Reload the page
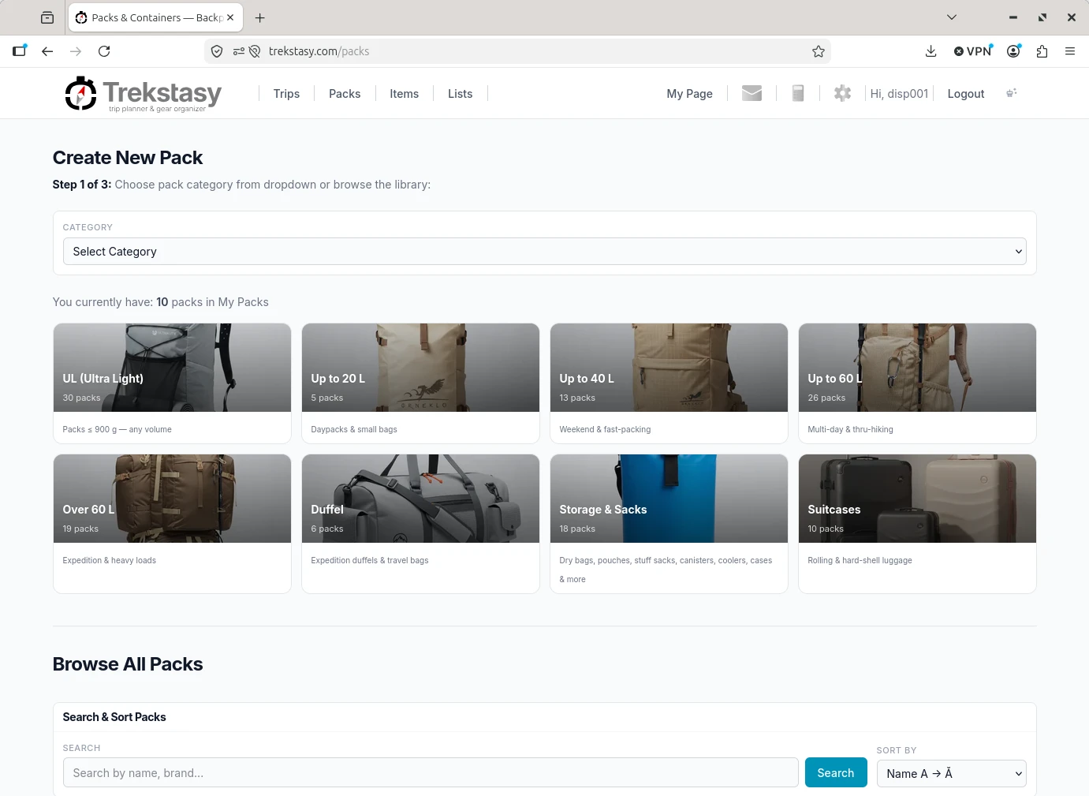 tap(104, 51)
